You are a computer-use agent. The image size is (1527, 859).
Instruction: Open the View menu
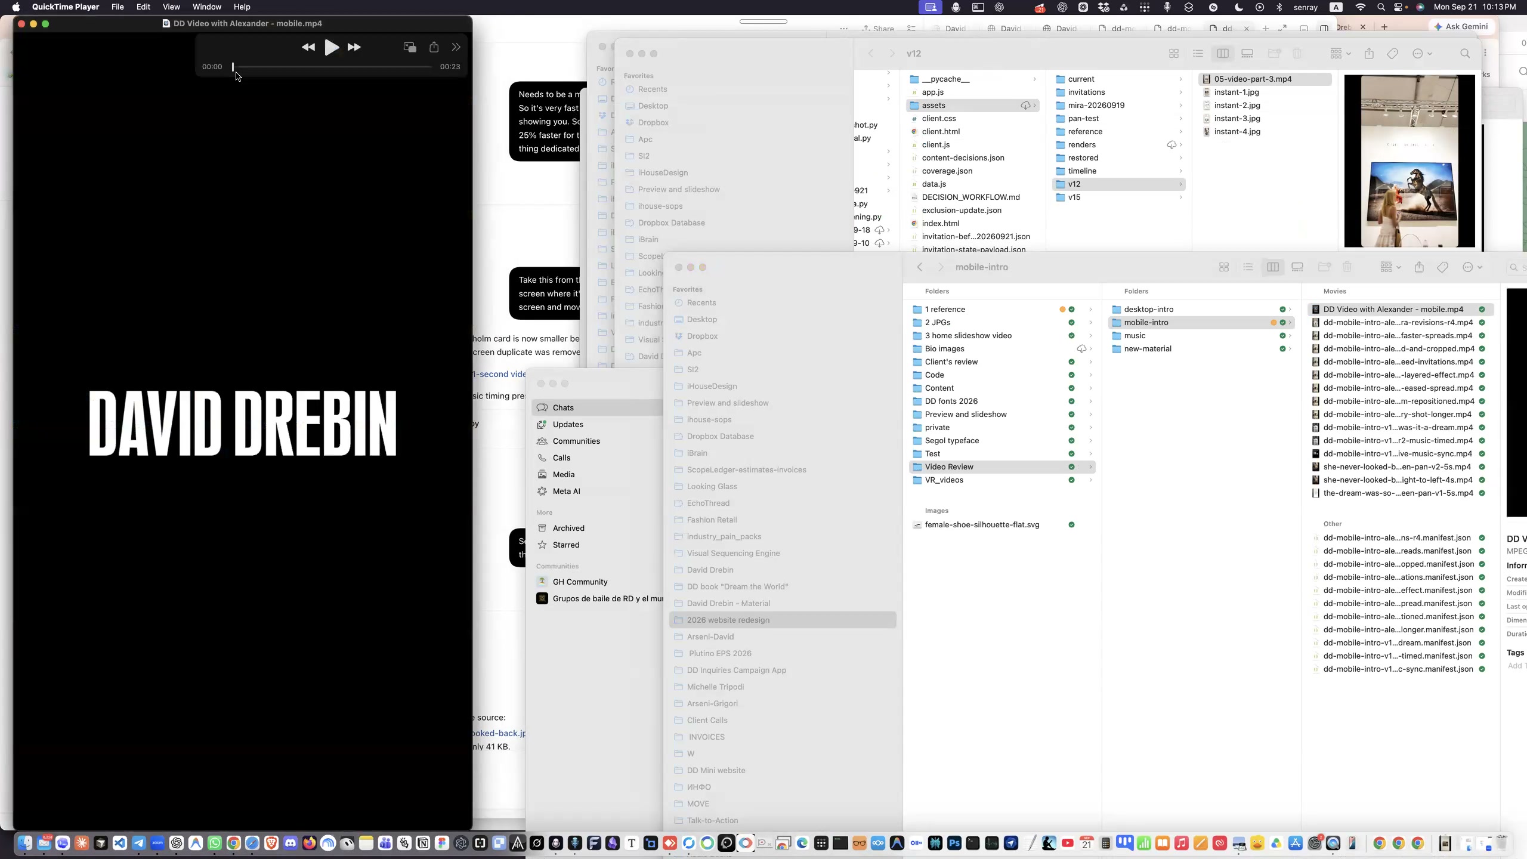[x=171, y=7]
